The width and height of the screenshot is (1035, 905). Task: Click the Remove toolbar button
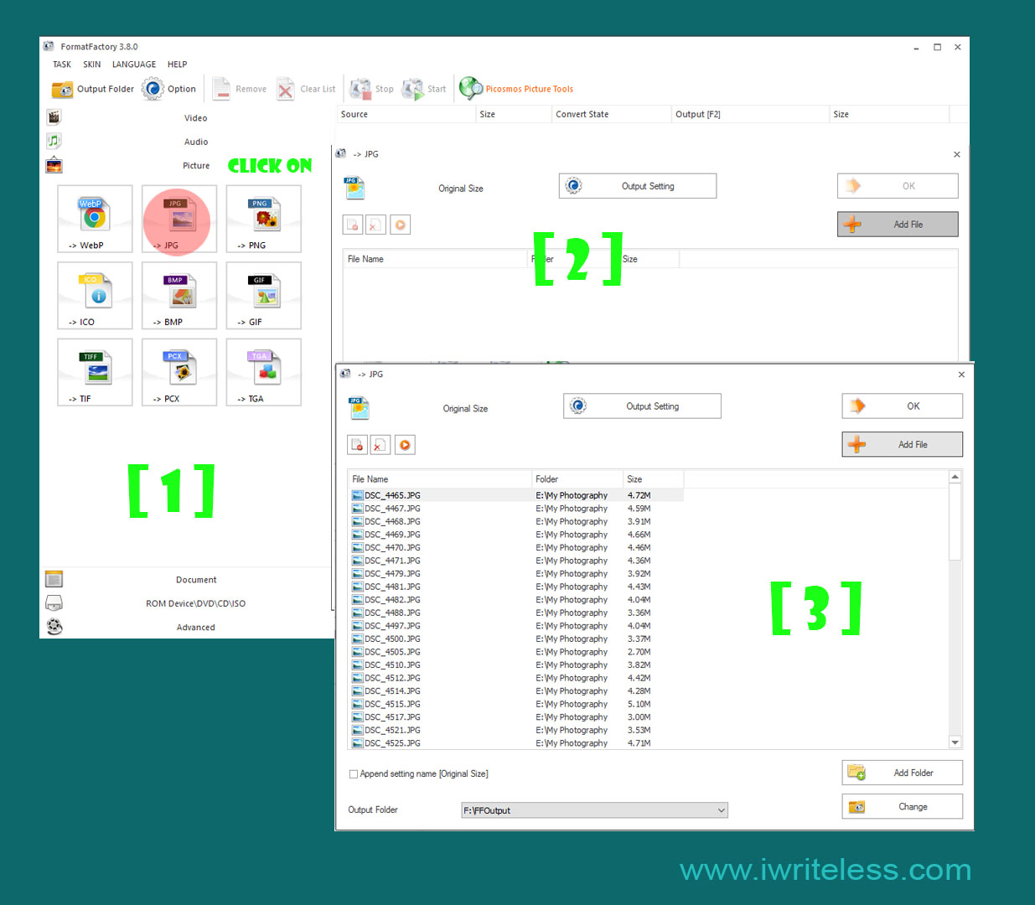pos(240,89)
